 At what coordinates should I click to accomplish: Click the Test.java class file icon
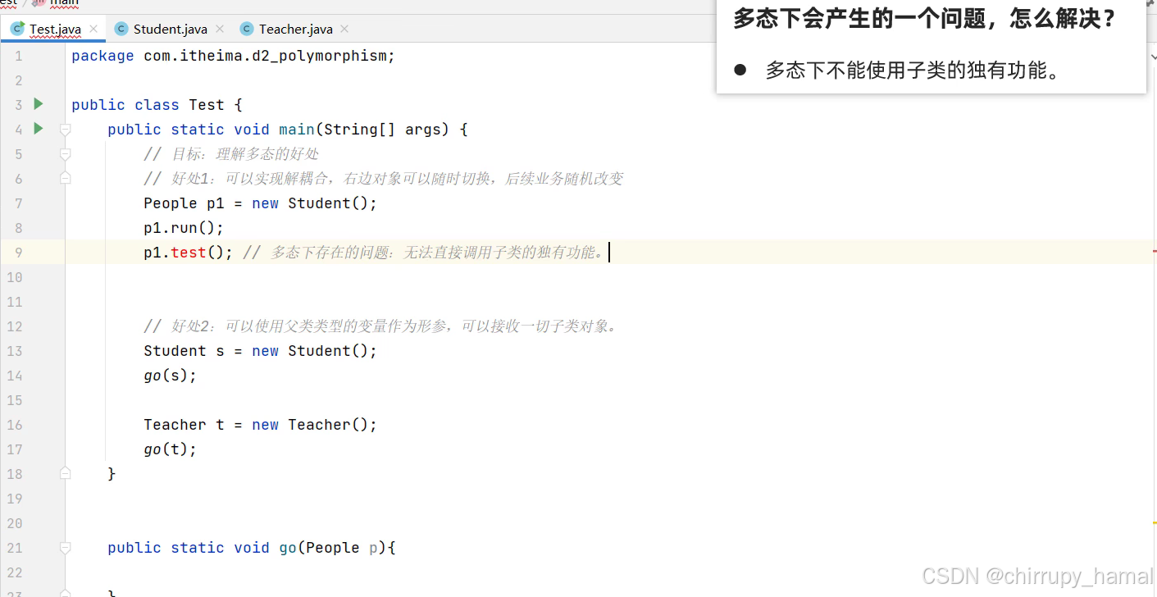pyautogui.click(x=17, y=29)
